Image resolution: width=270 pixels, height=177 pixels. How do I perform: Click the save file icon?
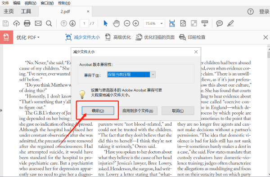tap(5, 23)
